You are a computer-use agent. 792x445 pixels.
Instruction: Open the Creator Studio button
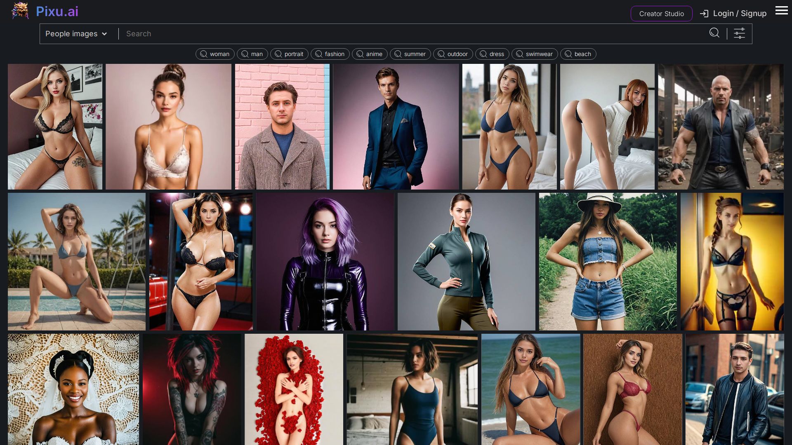pyautogui.click(x=661, y=14)
